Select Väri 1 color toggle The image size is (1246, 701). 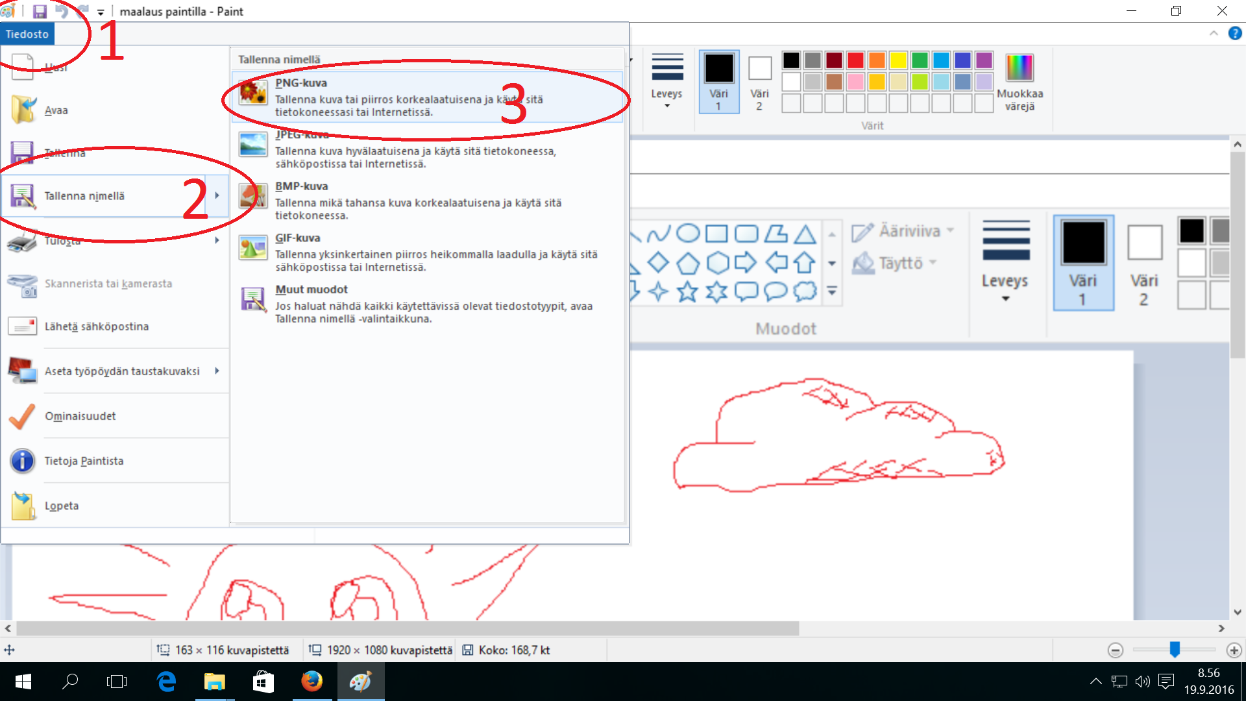pyautogui.click(x=718, y=81)
